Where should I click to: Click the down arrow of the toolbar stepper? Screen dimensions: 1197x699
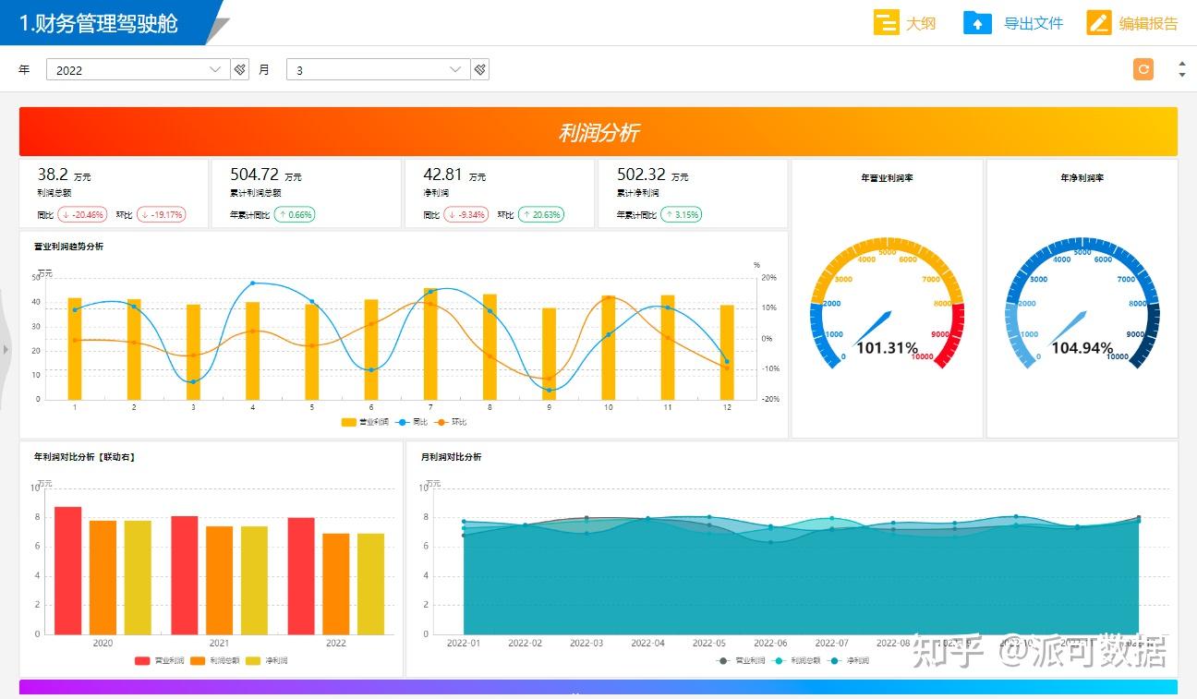(x=1182, y=75)
